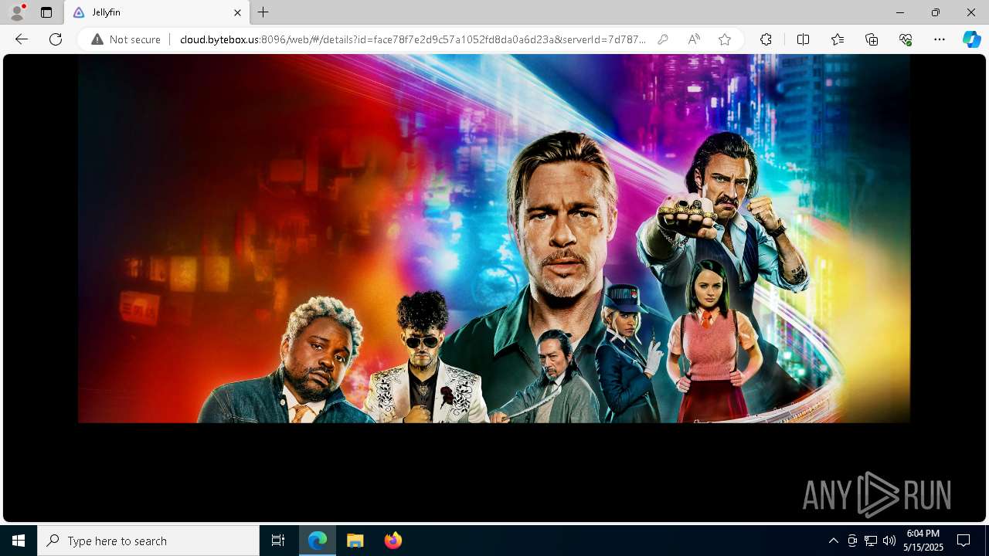Open the notification center icon
989x556 pixels.
(964, 541)
